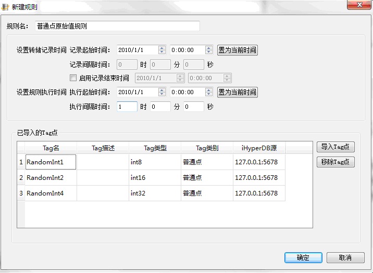Screen dimensions: 373x273
Task: Click the Tag类型 column header
Action: (x=155, y=148)
